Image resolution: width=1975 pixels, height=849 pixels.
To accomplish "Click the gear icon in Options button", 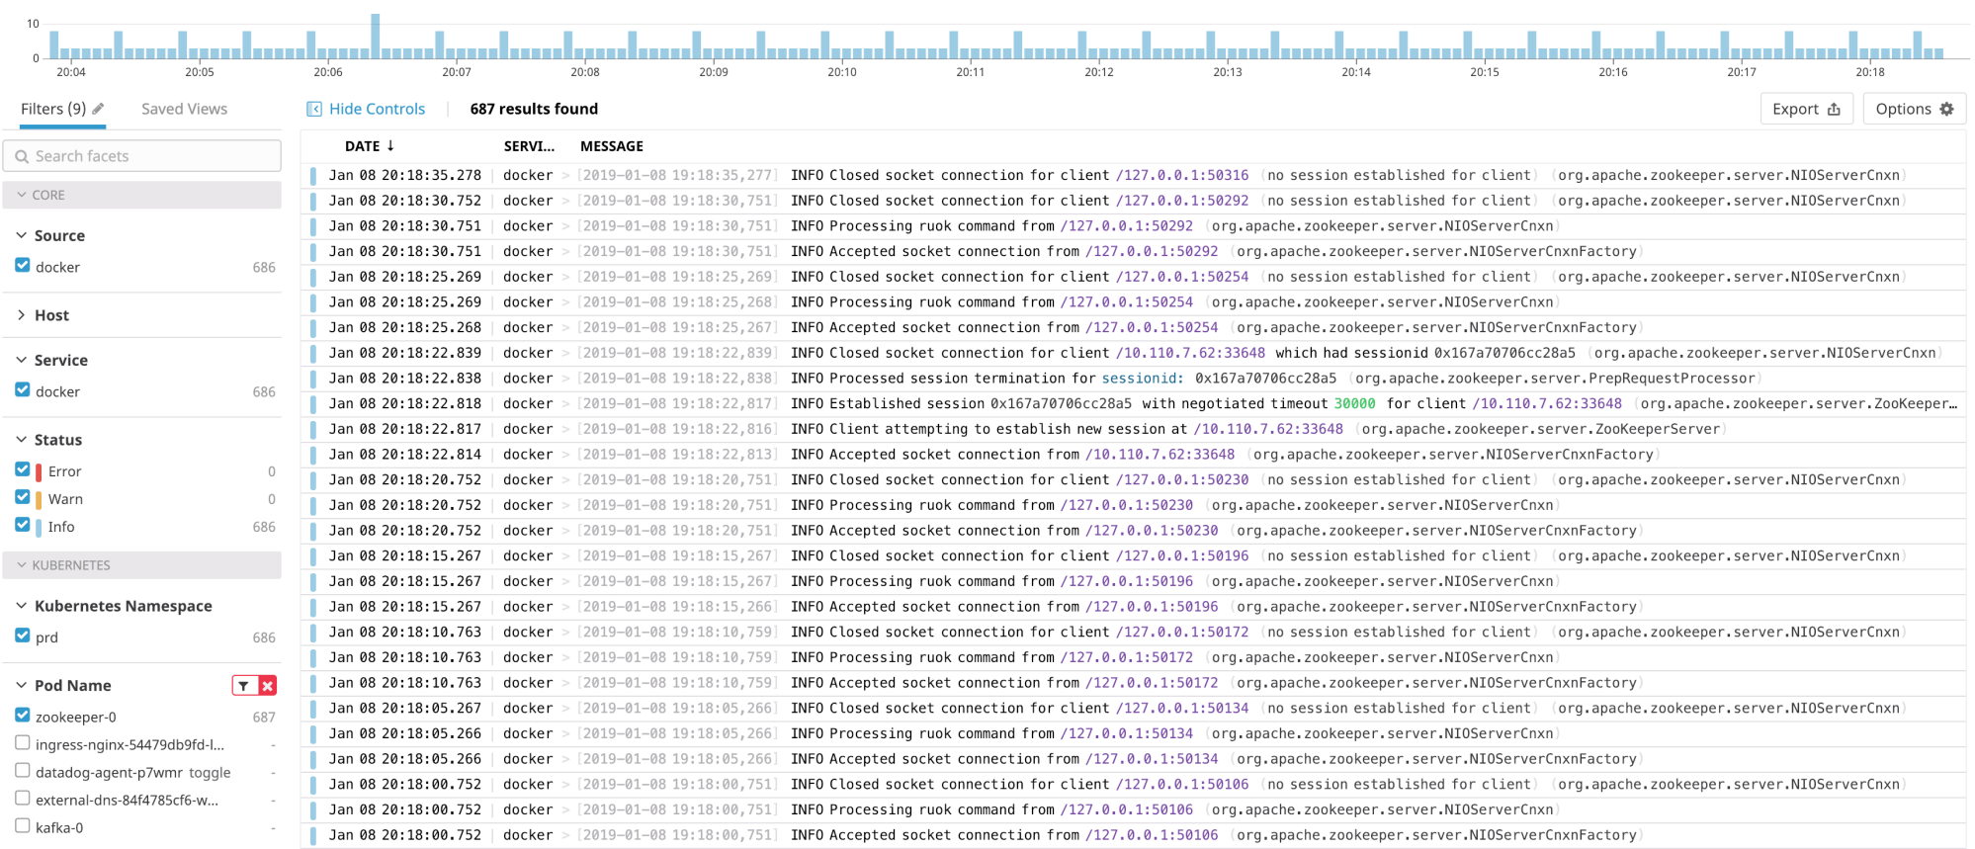I will point(1946,109).
